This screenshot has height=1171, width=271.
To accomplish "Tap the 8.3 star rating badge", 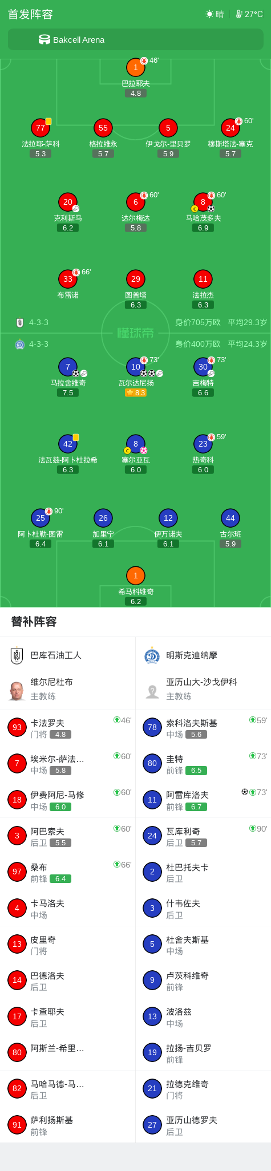I will [x=135, y=392].
